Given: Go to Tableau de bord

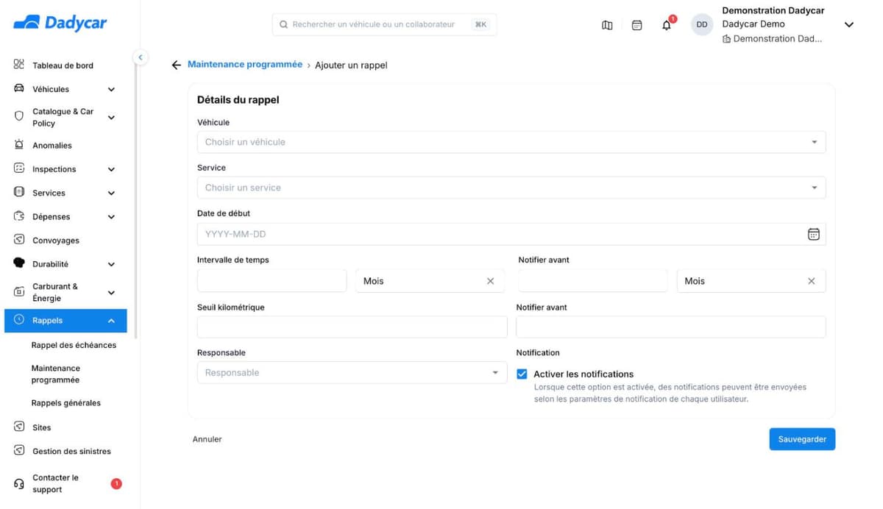Looking at the screenshot, I should click(63, 65).
